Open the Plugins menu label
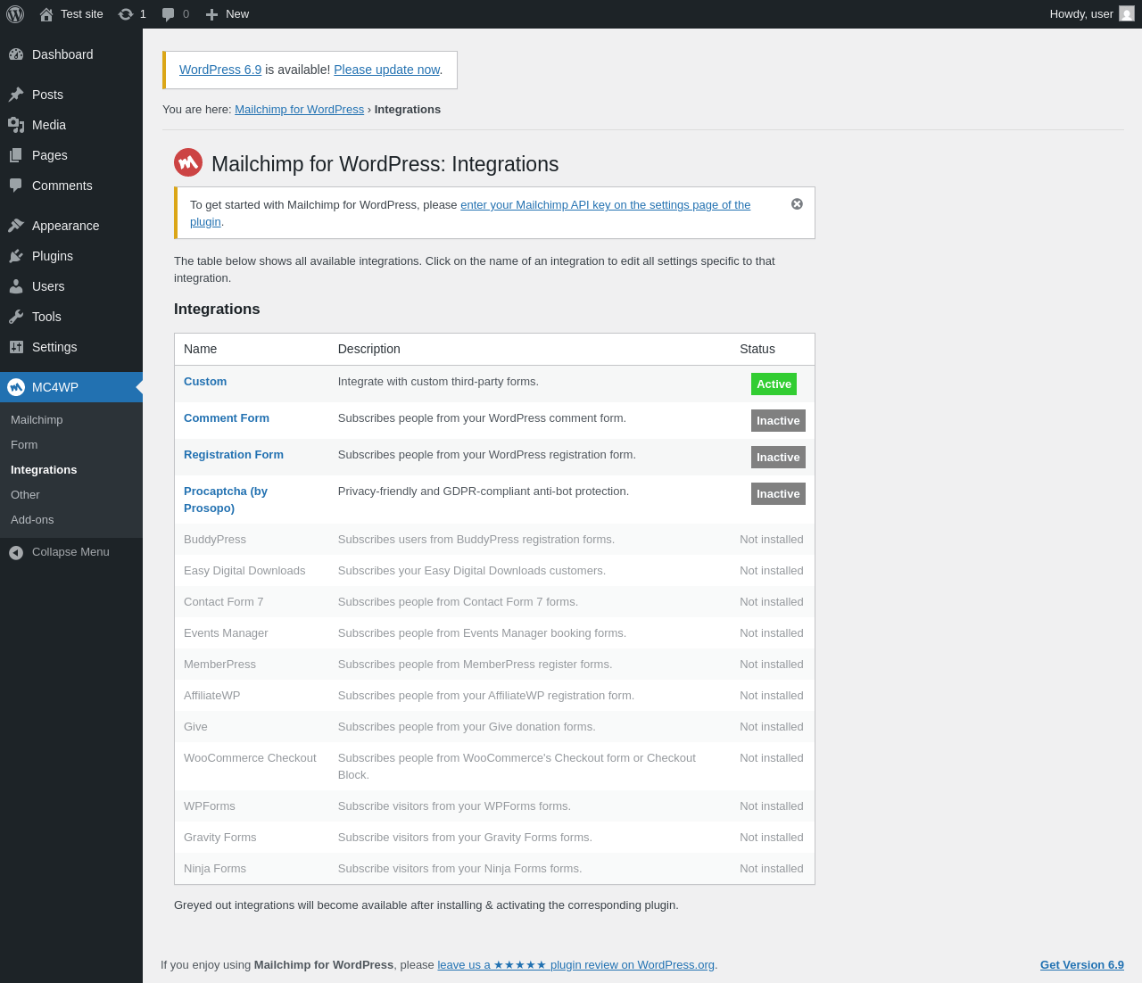The image size is (1142, 983). point(53,256)
